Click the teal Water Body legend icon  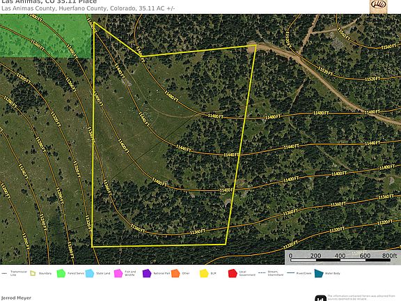click(319, 273)
